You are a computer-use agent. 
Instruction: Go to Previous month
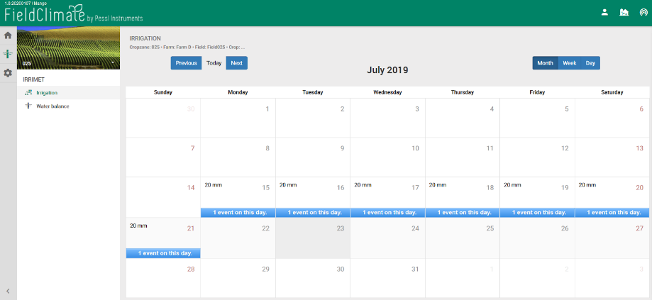[x=186, y=63]
